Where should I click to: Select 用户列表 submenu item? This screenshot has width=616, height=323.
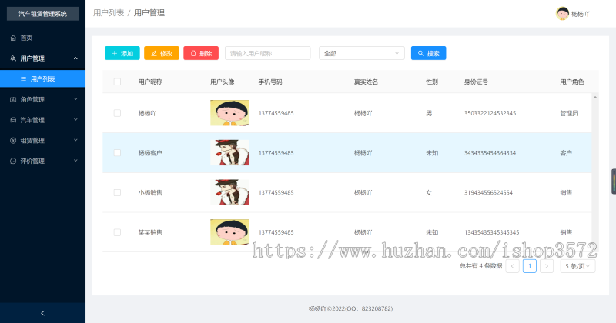(x=42, y=79)
